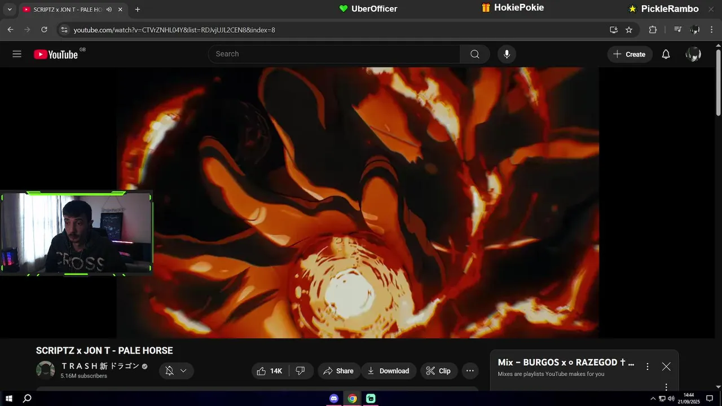Viewport: 722px width, 406px height.
Task: Toggle subscription notifications bell for TRASH channel
Action: (x=169, y=371)
